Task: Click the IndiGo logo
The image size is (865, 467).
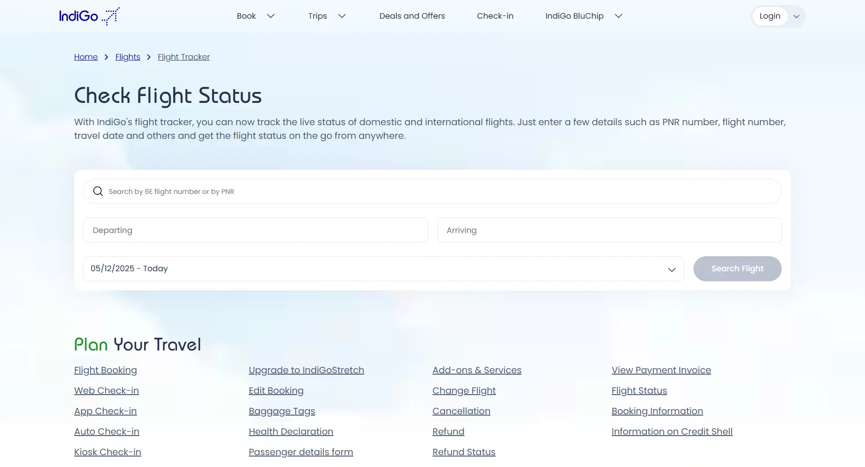Action: pyautogui.click(x=89, y=16)
